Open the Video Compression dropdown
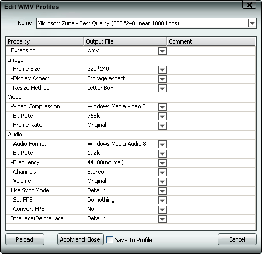The width and height of the screenshot is (262, 254). point(162,107)
